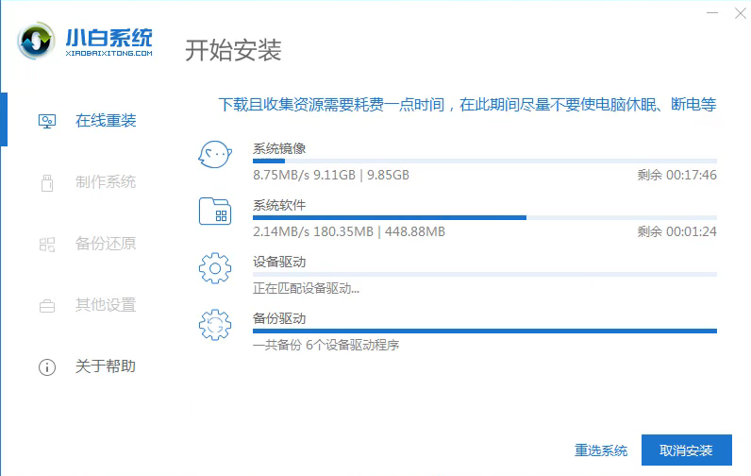Click the 重选系统 link
This screenshot has height=476, width=751.
(x=601, y=450)
